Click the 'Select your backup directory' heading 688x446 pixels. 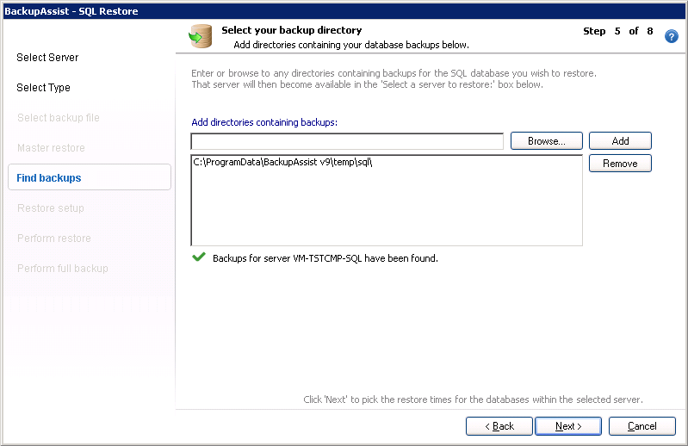291,30
